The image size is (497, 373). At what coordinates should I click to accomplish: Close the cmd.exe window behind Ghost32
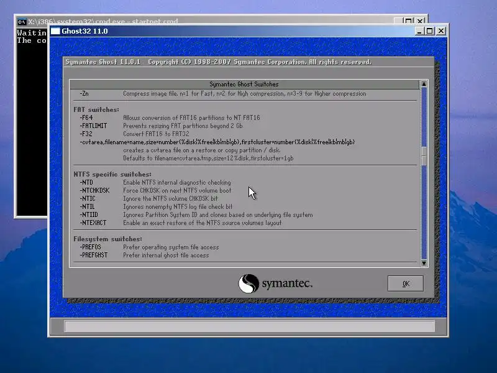[x=420, y=21]
